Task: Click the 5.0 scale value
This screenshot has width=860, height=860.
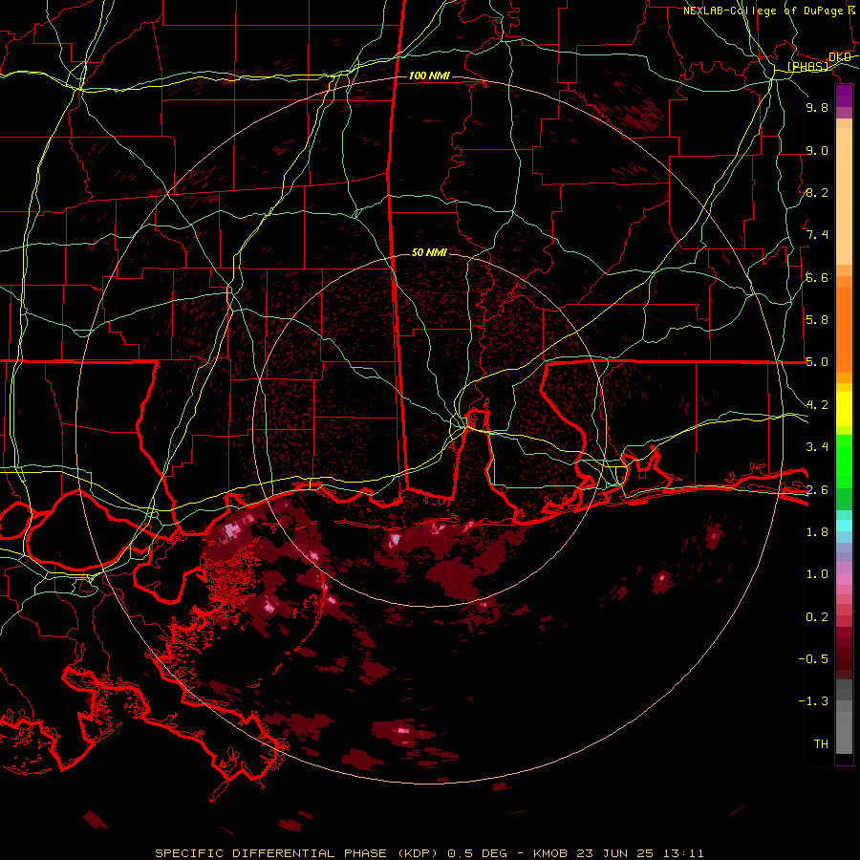Action: 817,362
